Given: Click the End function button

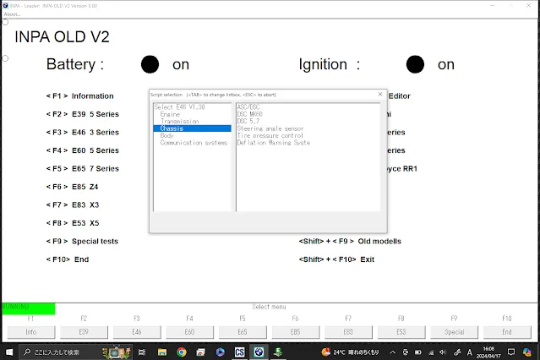Looking at the screenshot, I should tap(507, 332).
